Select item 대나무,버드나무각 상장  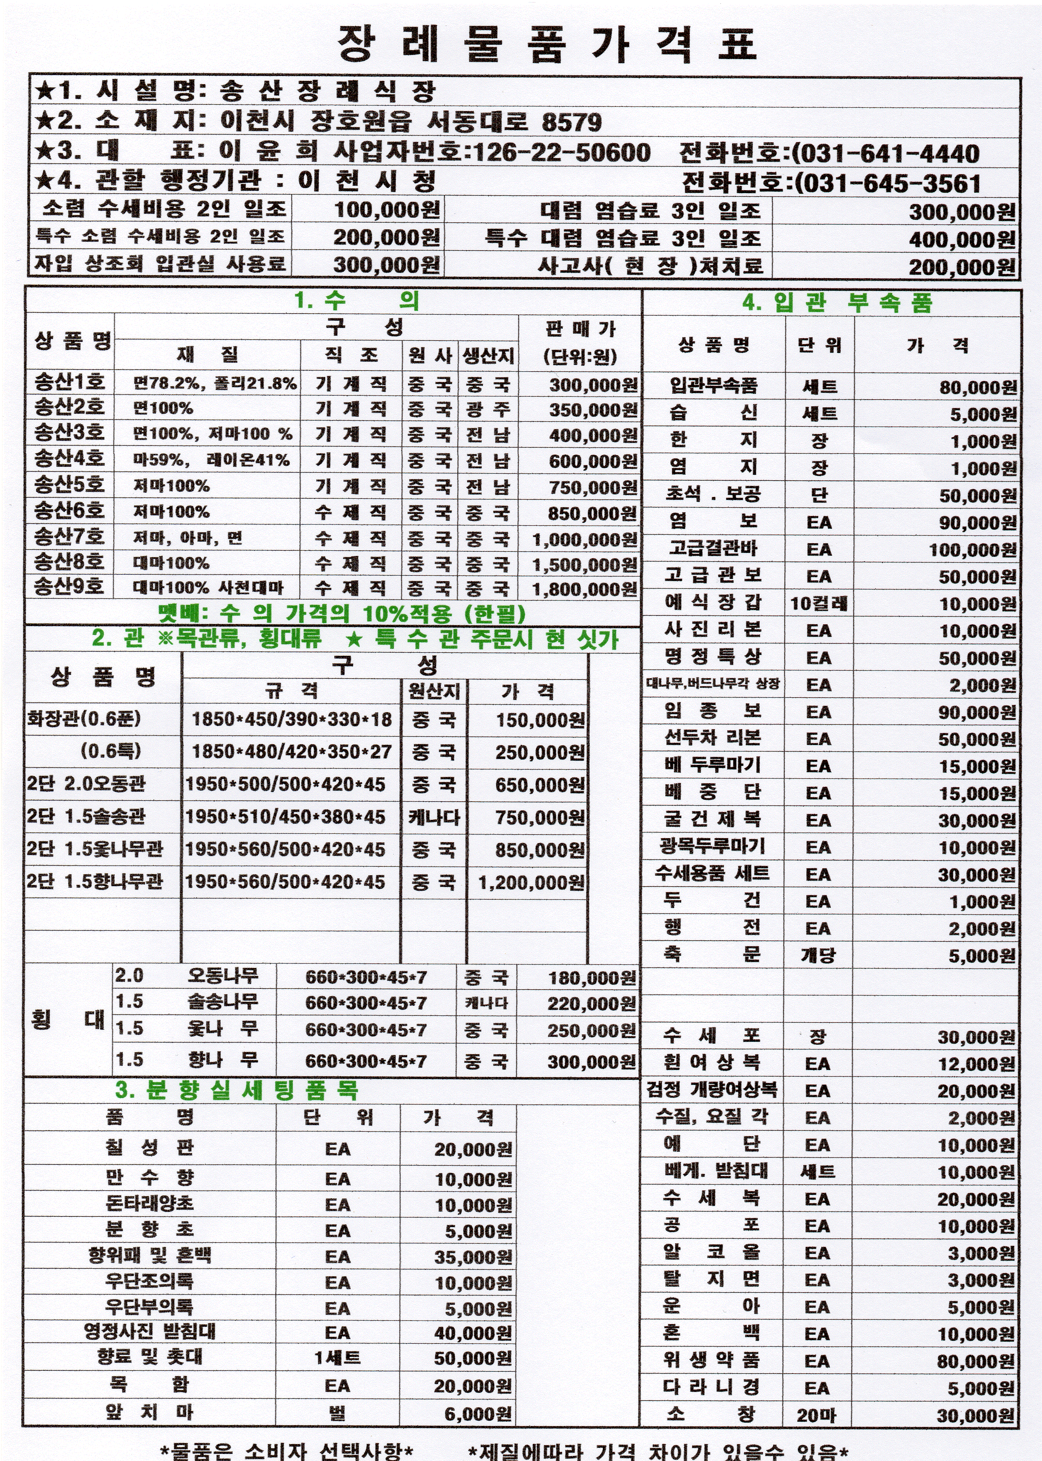(x=713, y=684)
